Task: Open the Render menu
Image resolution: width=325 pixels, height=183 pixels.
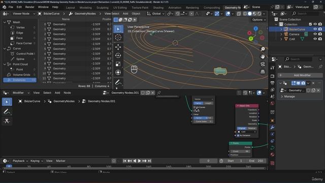Action: pyautogui.click(x=29, y=7)
